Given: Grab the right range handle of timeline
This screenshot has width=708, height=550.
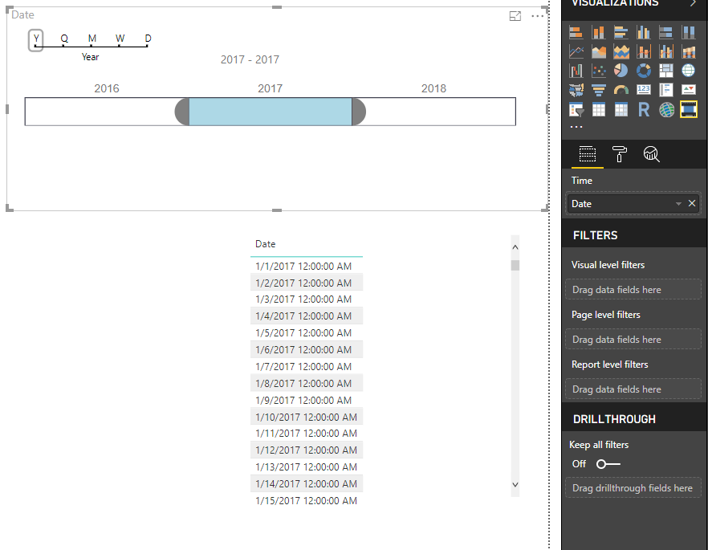Looking at the screenshot, I should tap(359, 112).
